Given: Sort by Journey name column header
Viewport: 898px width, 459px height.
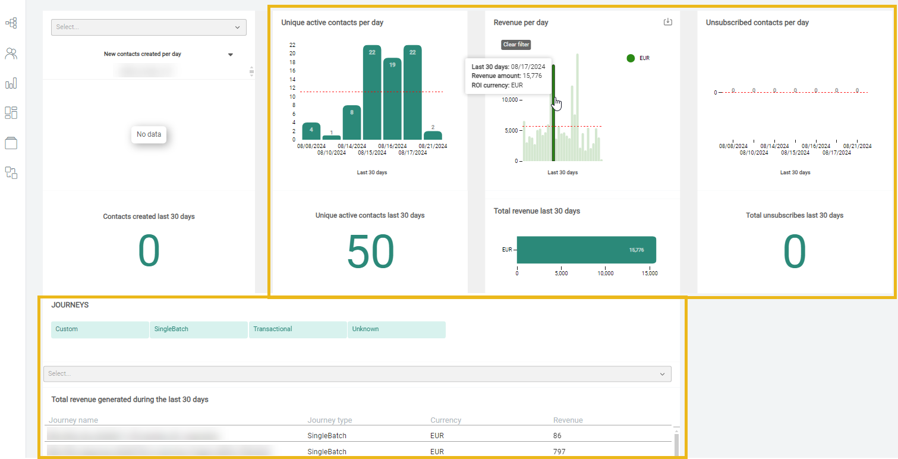Looking at the screenshot, I should (x=74, y=420).
